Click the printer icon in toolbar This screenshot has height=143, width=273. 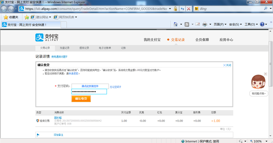pos(205,24)
